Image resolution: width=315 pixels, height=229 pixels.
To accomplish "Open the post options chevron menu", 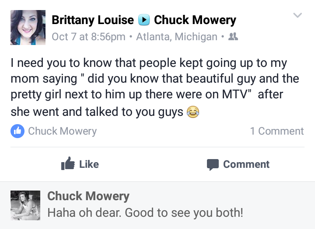I will (x=297, y=15).
